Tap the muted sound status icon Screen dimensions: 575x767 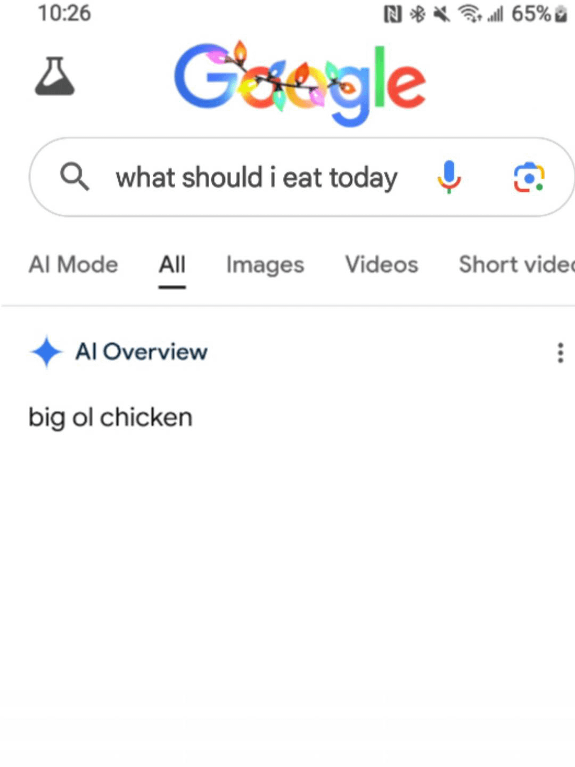[x=441, y=14]
